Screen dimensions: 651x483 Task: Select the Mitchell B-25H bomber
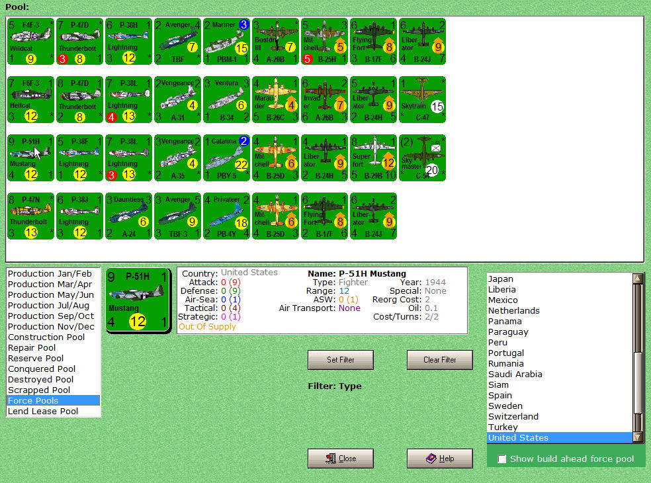[x=325, y=42]
